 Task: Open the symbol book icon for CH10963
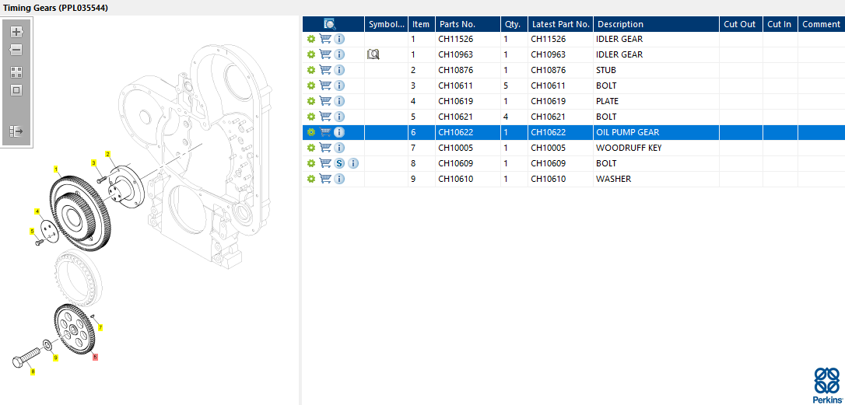pos(373,54)
